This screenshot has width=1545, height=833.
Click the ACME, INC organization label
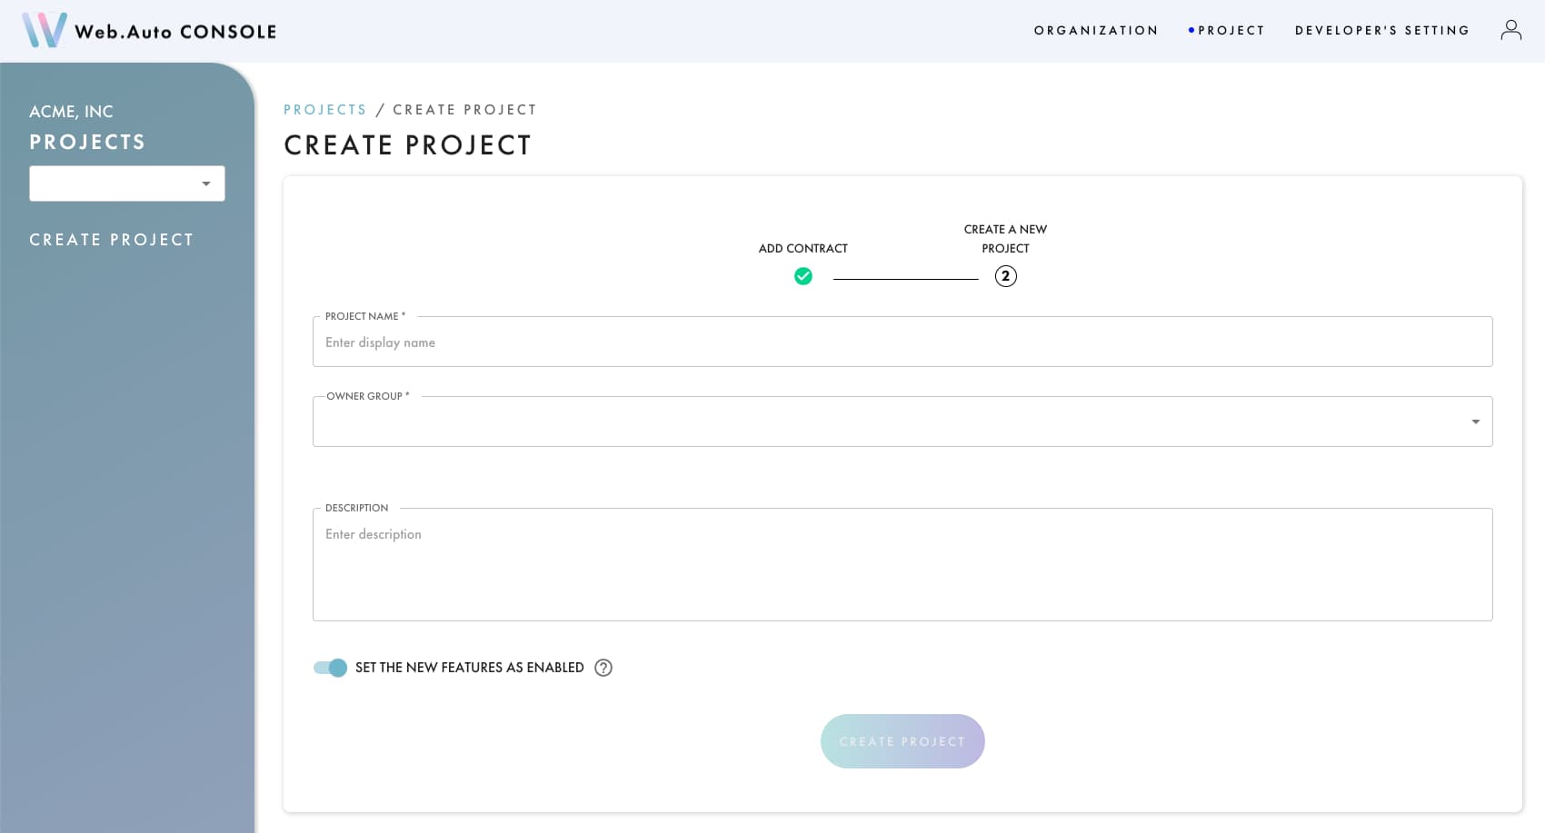pos(70,111)
